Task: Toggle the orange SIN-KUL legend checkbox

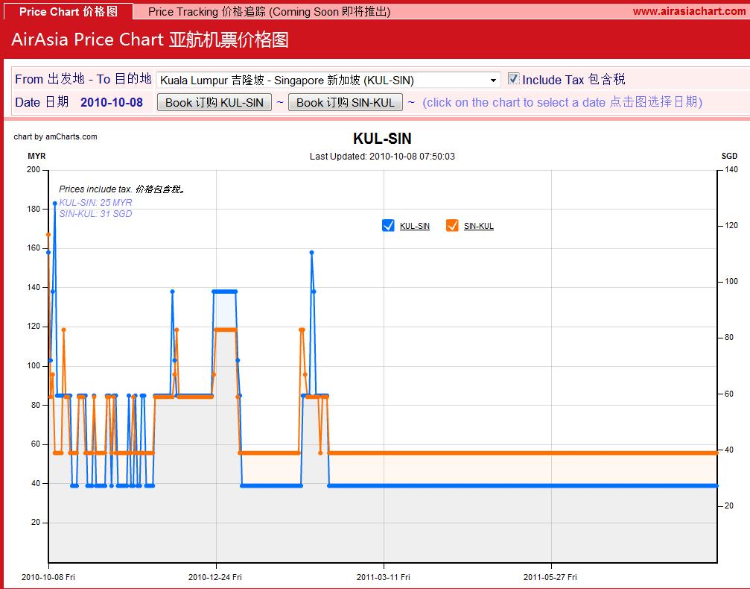Action: pos(452,226)
